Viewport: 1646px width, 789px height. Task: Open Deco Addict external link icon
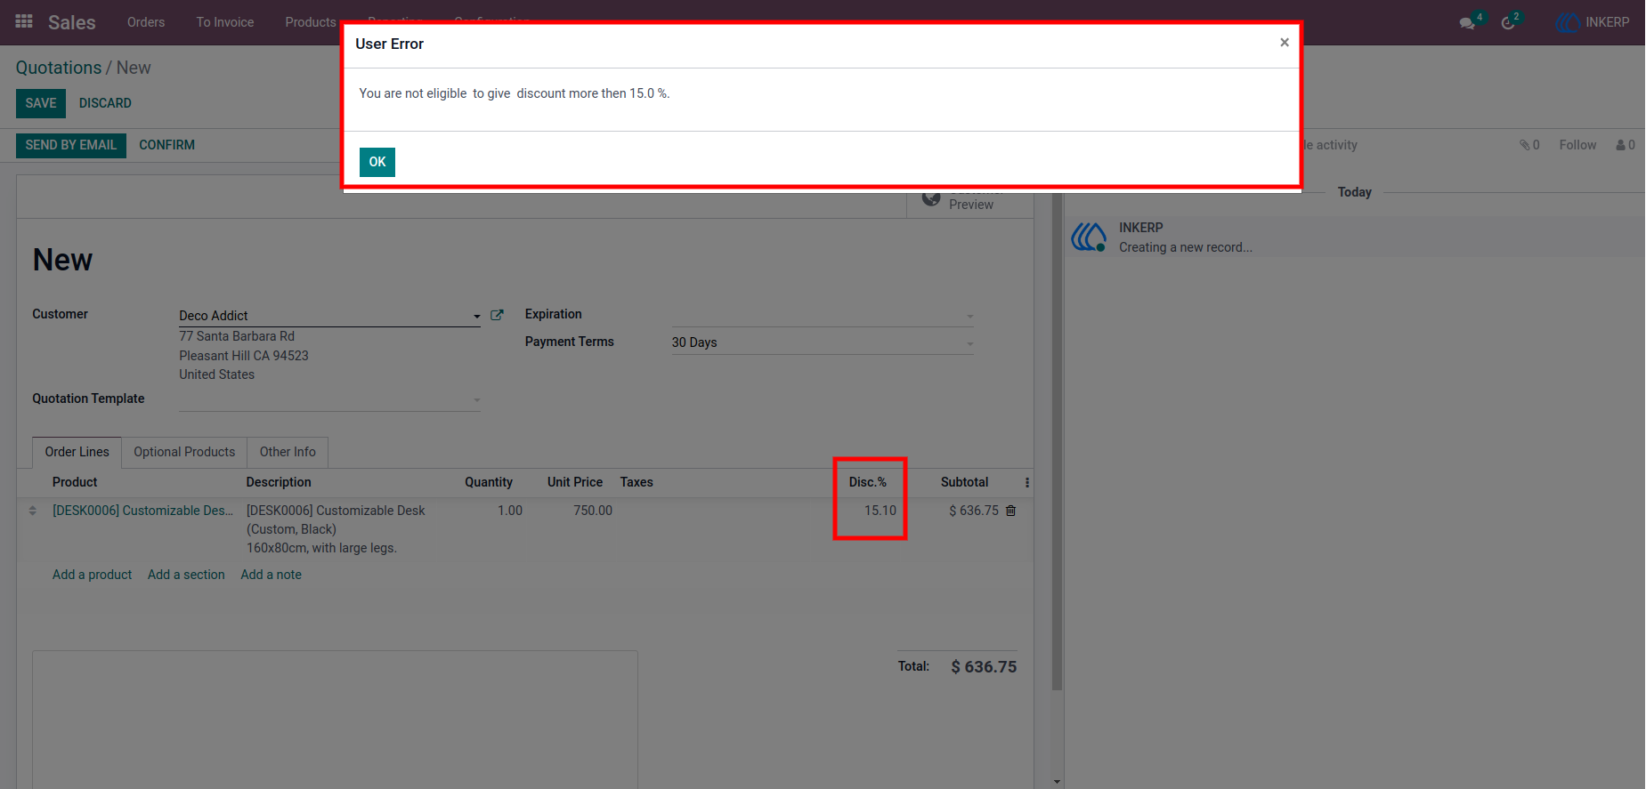click(x=497, y=315)
